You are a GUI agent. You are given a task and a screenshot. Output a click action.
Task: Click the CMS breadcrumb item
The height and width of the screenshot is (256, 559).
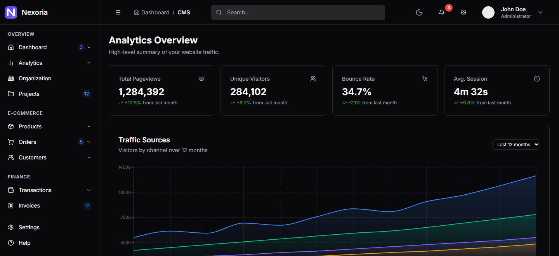tap(184, 12)
